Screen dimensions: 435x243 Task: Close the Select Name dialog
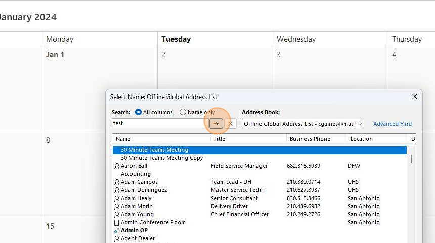[415, 96]
